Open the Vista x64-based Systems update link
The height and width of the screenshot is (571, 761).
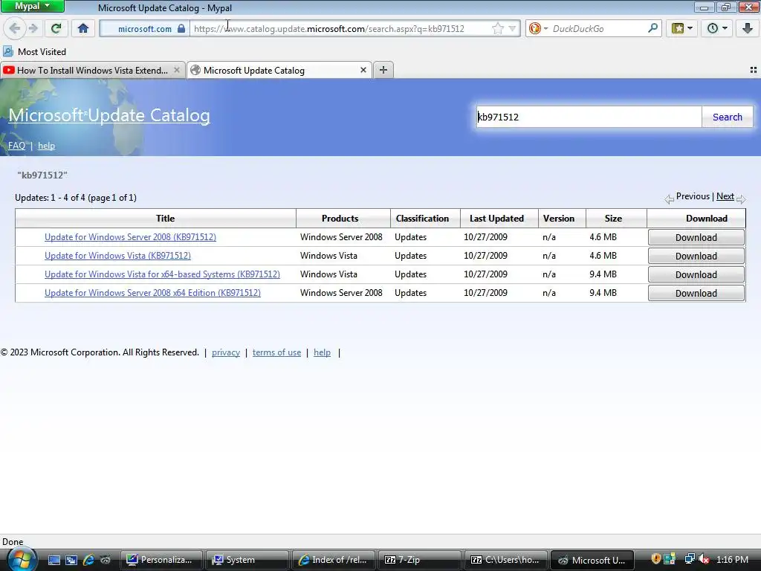coord(162,274)
